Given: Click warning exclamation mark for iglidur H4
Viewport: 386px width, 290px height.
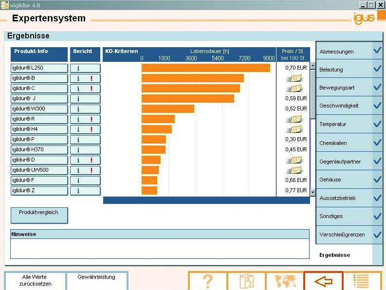Looking at the screenshot, I should 92,129.
